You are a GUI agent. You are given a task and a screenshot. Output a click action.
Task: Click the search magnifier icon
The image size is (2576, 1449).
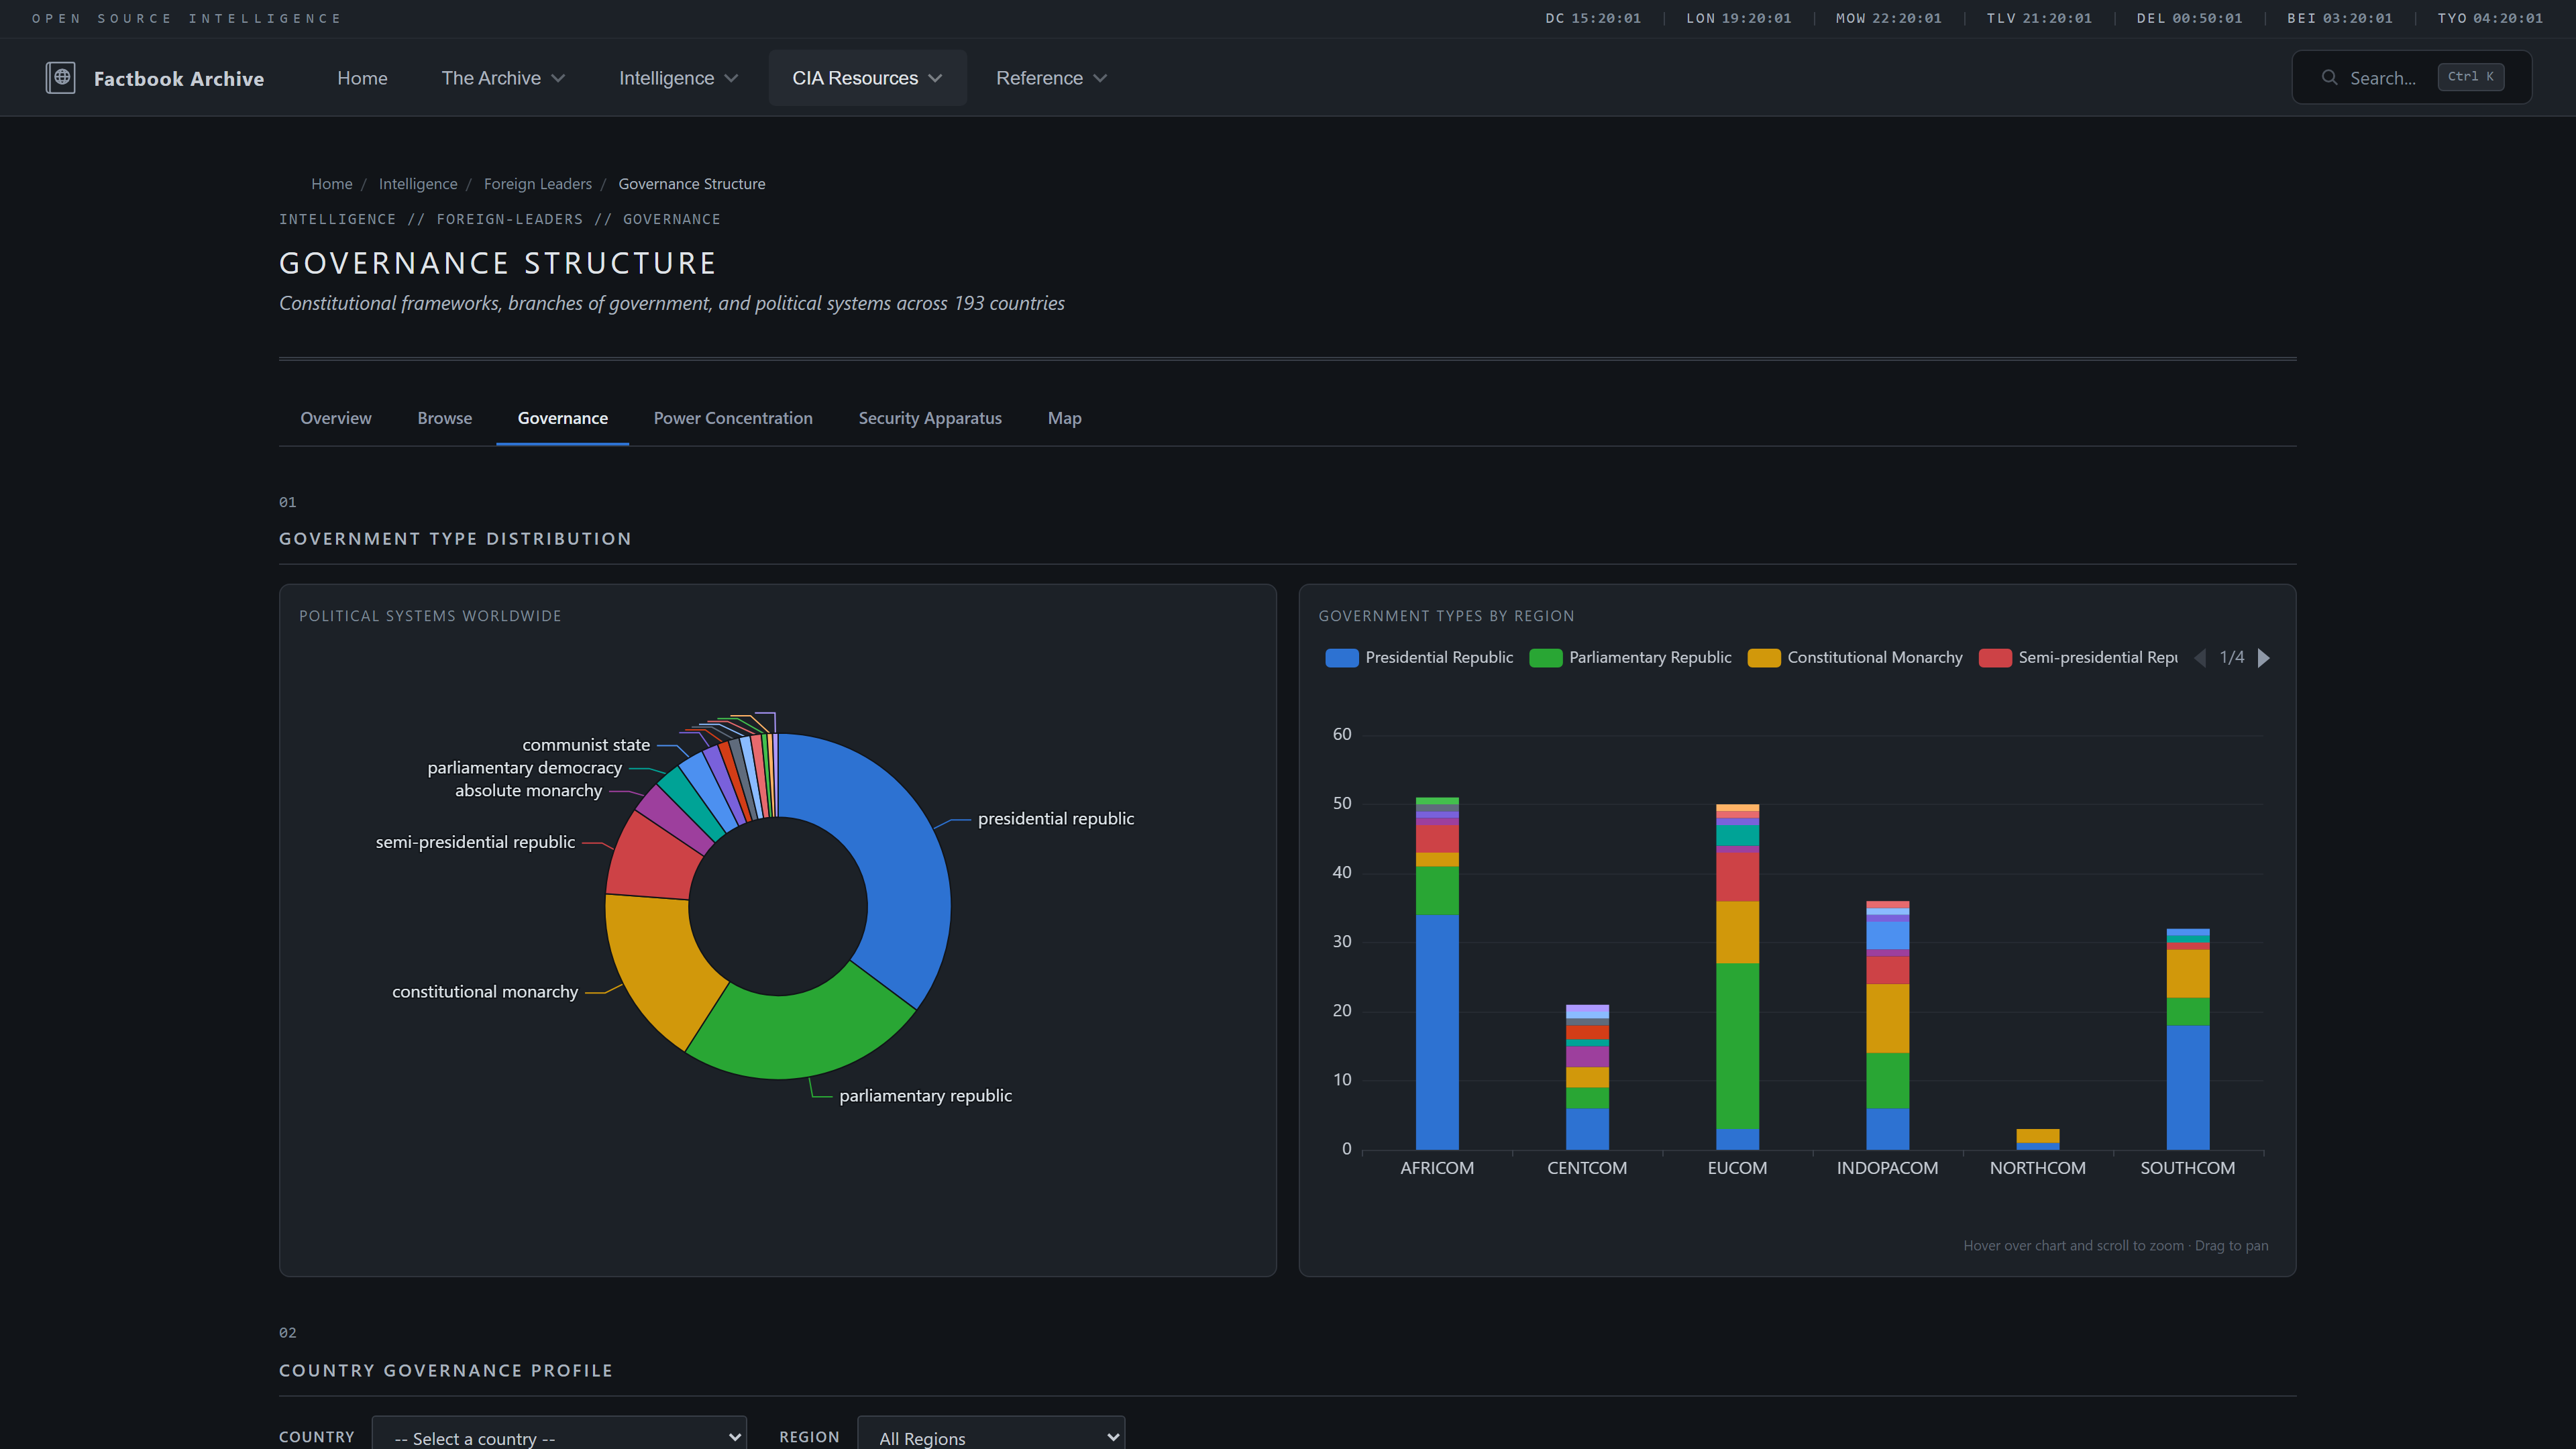pyautogui.click(x=2329, y=78)
